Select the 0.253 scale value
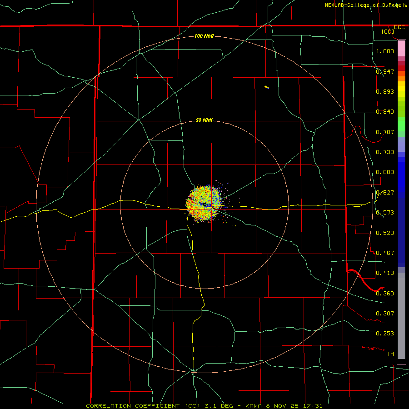Viewport: 409px width, 409px height. tap(385, 334)
